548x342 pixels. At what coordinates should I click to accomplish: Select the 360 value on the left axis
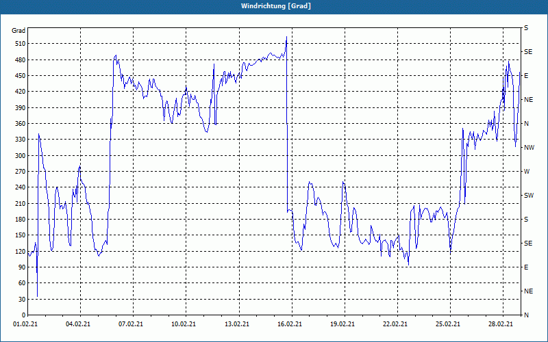(20, 124)
